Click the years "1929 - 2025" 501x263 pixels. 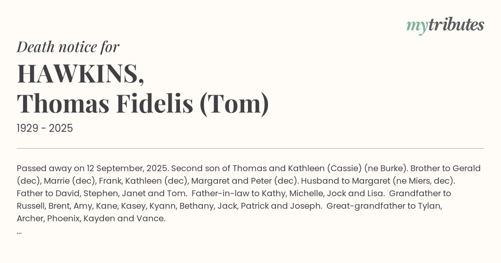(45, 128)
